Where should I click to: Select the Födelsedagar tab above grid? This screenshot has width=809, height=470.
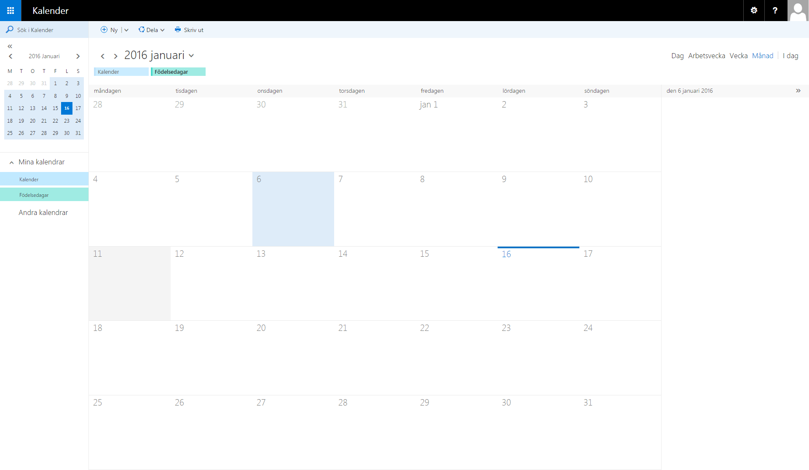coord(178,72)
